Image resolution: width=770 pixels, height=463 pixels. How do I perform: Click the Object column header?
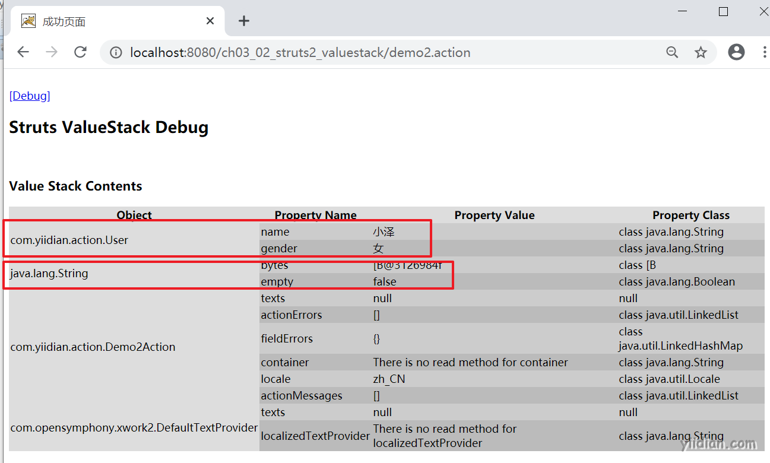(x=134, y=215)
